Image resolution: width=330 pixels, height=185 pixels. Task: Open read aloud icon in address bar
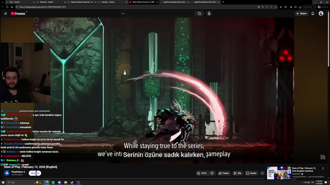(271, 7)
